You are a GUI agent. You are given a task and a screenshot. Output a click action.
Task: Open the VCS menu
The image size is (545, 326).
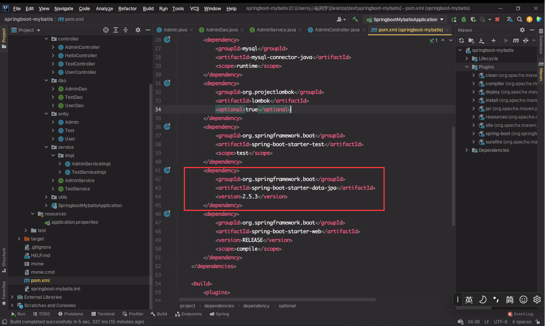click(x=194, y=8)
